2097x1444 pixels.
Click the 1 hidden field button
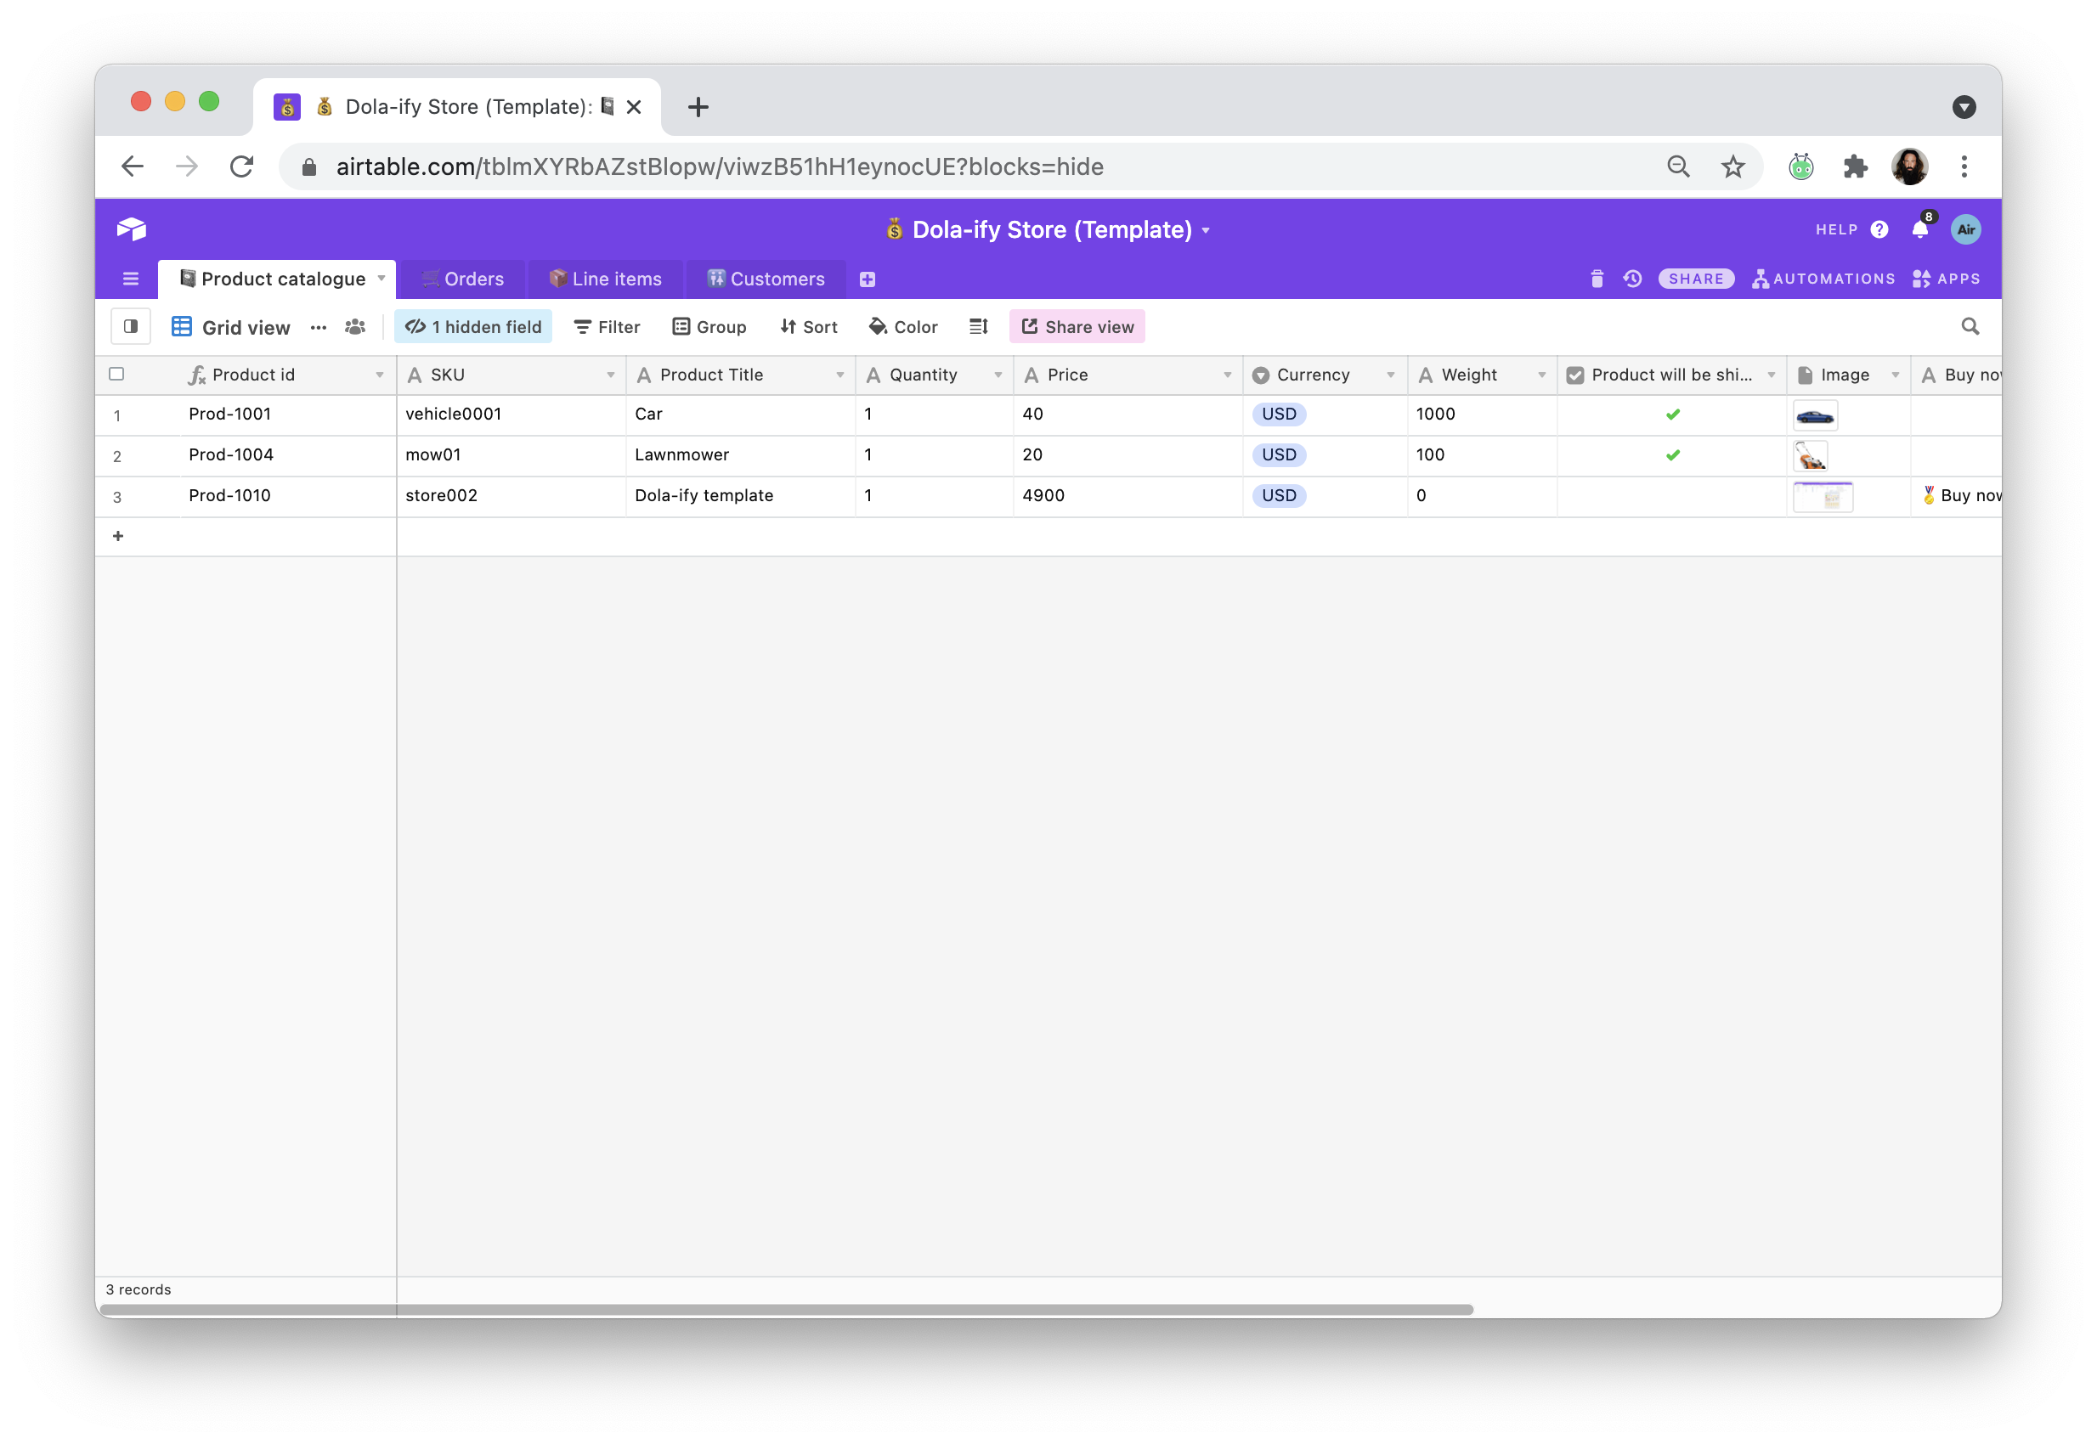point(472,327)
